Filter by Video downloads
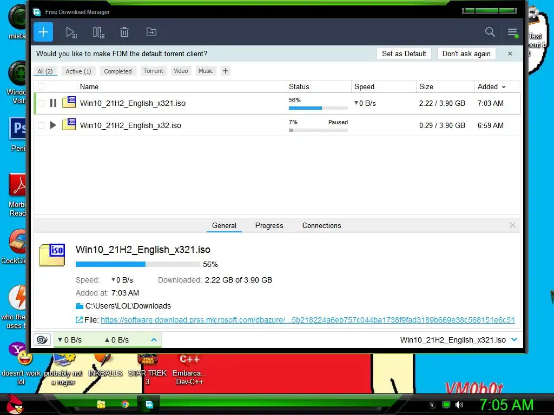This screenshot has height=415, width=554. click(x=181, y=71)
